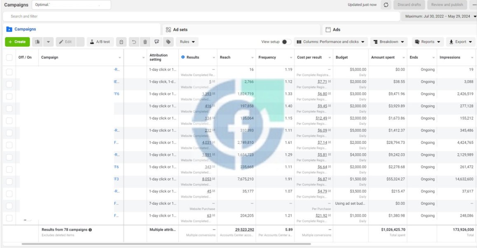477x248 pixels.
Task: Open the 4,031 results link
Action: tap(206, 143)
